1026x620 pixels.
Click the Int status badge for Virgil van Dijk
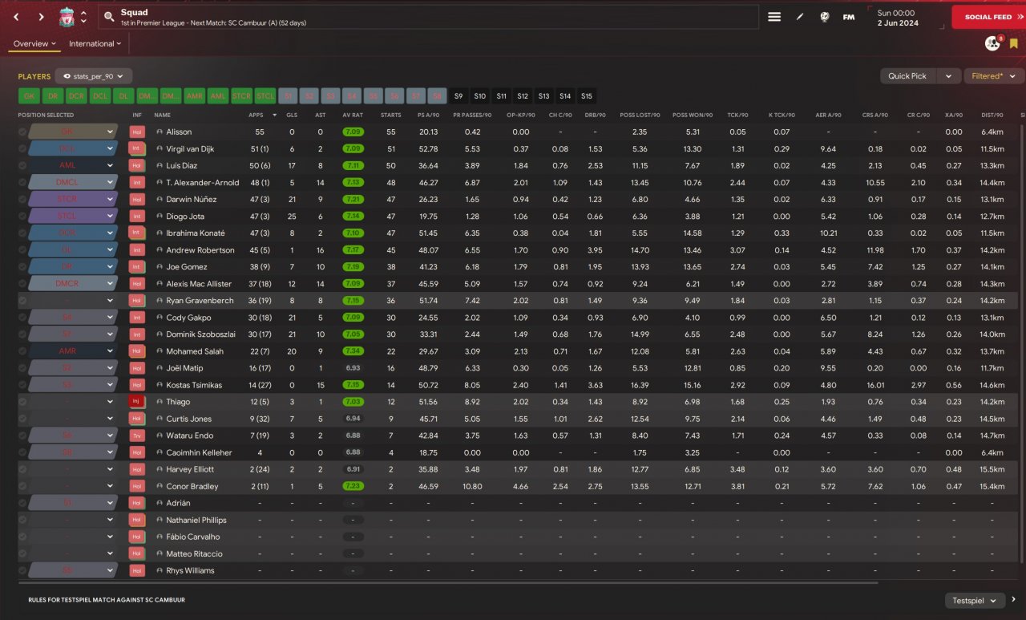tap(137, 148)
